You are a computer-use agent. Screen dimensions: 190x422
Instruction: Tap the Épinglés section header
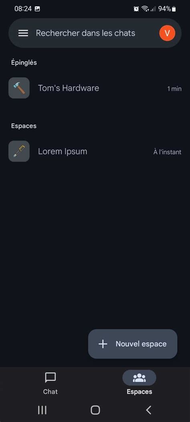click(24, 63)
